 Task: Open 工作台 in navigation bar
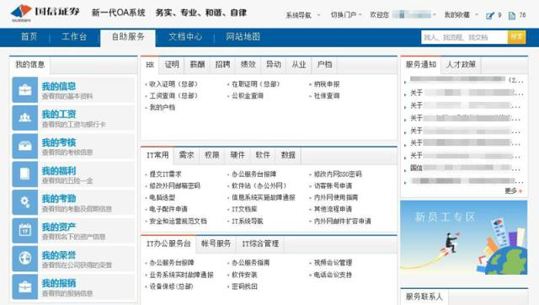[x=74, y=37]
